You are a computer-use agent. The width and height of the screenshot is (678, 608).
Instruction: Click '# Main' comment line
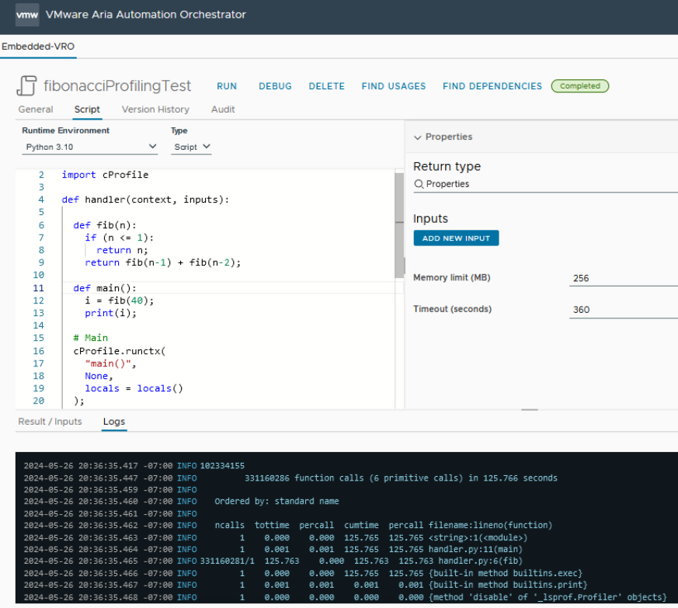pos(90,338)
